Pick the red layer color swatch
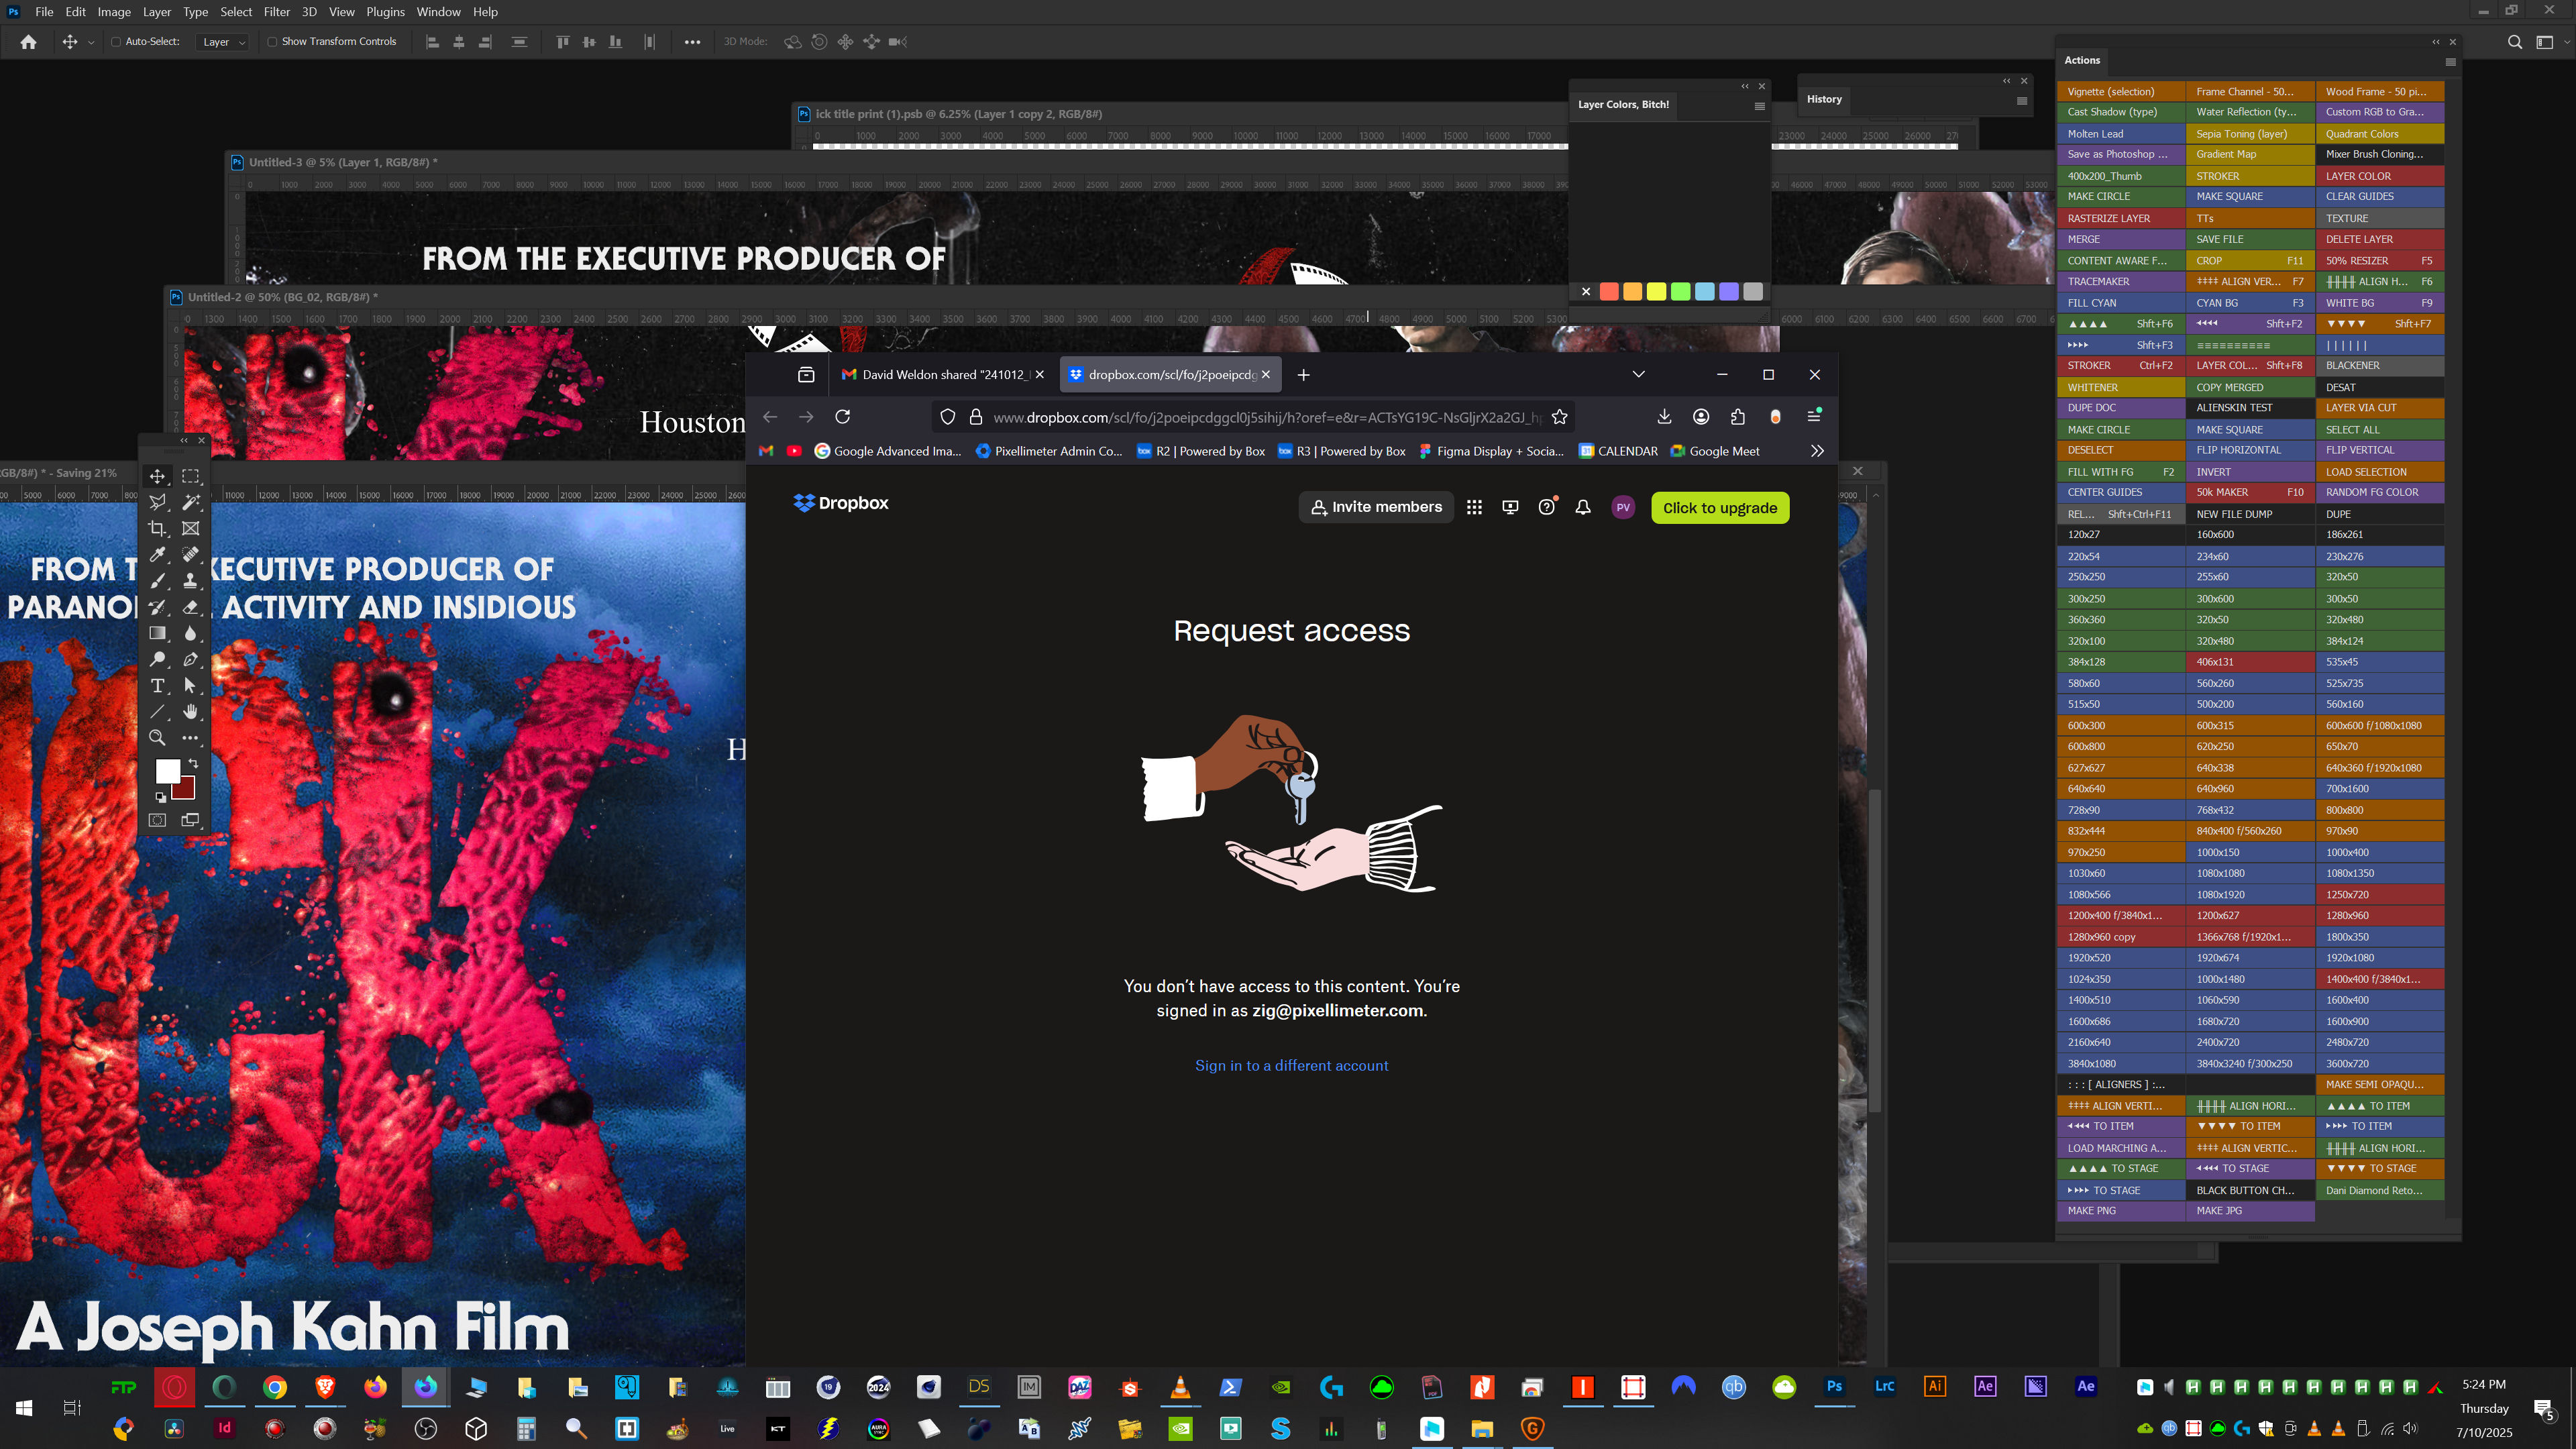This screenshot has height=1449, width=2576. coord(1609,291)
